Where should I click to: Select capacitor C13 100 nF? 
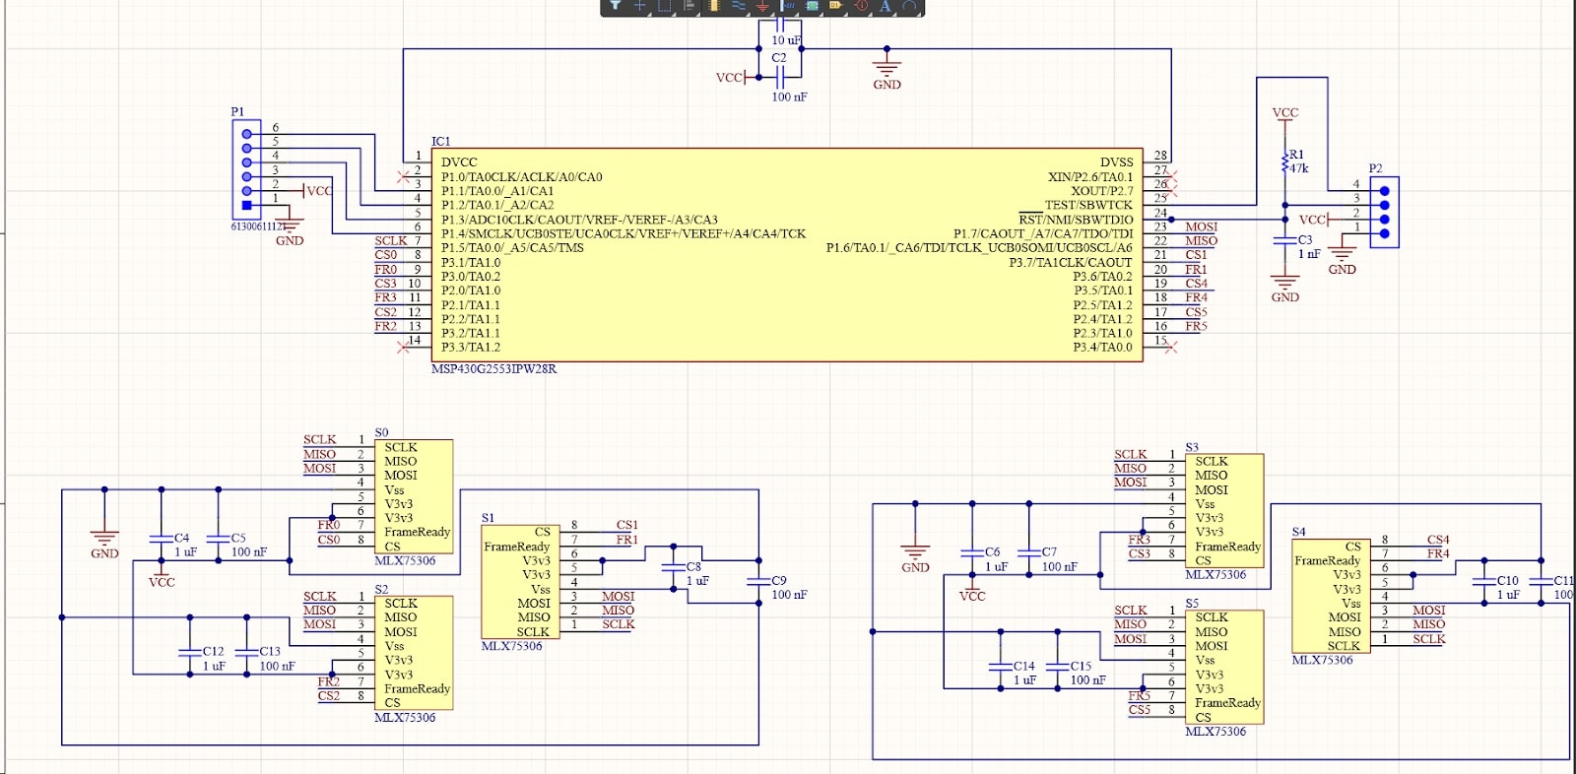coord(247,652)
